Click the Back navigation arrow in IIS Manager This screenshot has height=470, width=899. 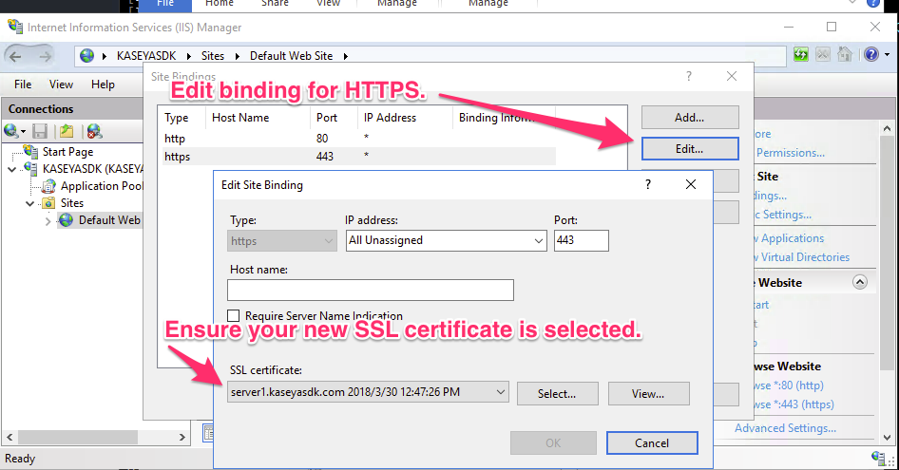click(15, 56)
